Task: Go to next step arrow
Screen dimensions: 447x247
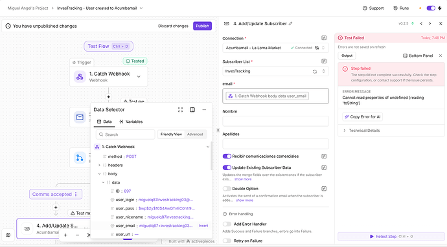Action: pyautogui.click(x=430, y=24)
